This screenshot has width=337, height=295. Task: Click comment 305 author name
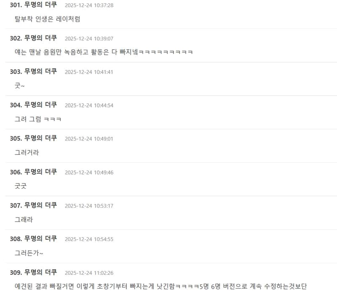(40, 138)
